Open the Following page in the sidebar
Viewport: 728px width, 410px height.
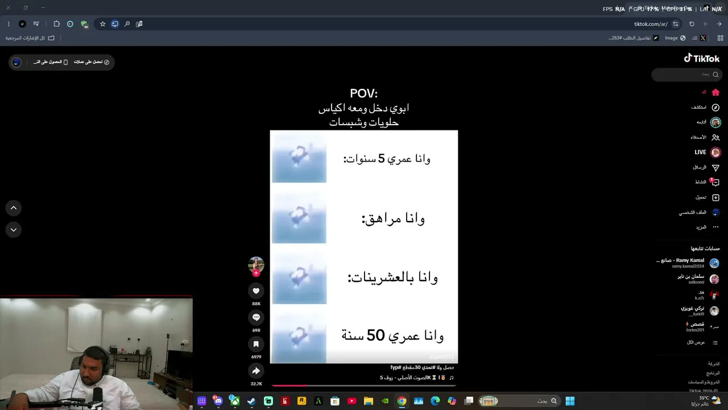(x=709, y=122)
